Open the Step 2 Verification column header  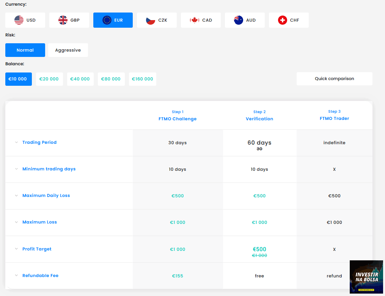(x=259, y=115)
